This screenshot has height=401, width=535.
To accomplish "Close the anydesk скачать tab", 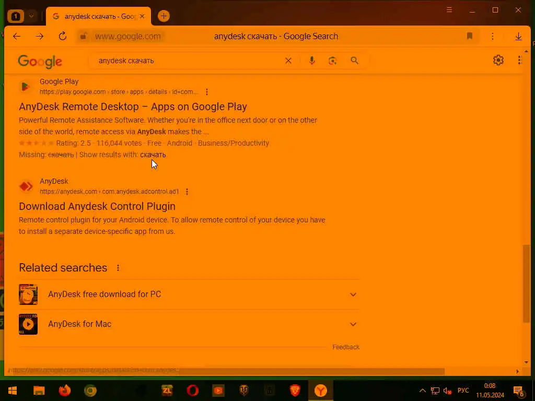I will click(x=142, y=16).
